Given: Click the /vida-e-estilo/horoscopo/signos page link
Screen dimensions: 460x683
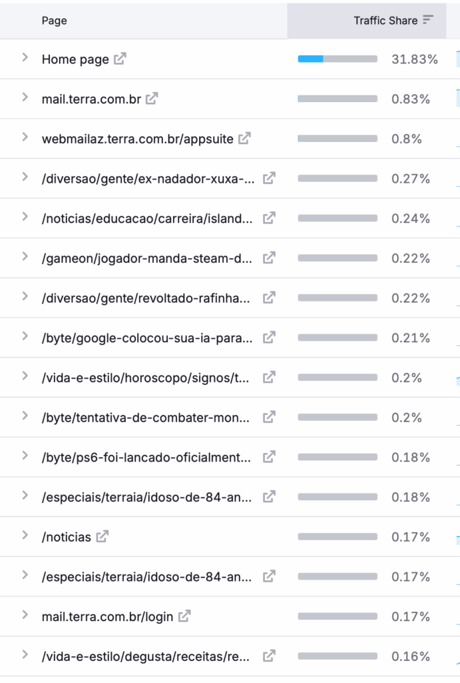Looking at the screenshot, I should tap(146, 378).
